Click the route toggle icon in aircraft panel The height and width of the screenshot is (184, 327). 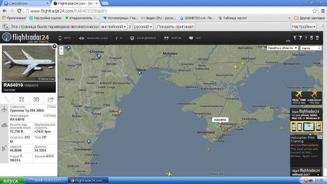pyautogui.click(x=7, y=99)
